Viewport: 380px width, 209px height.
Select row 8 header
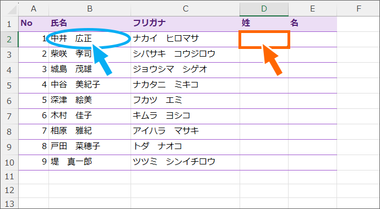click(9, 132)
